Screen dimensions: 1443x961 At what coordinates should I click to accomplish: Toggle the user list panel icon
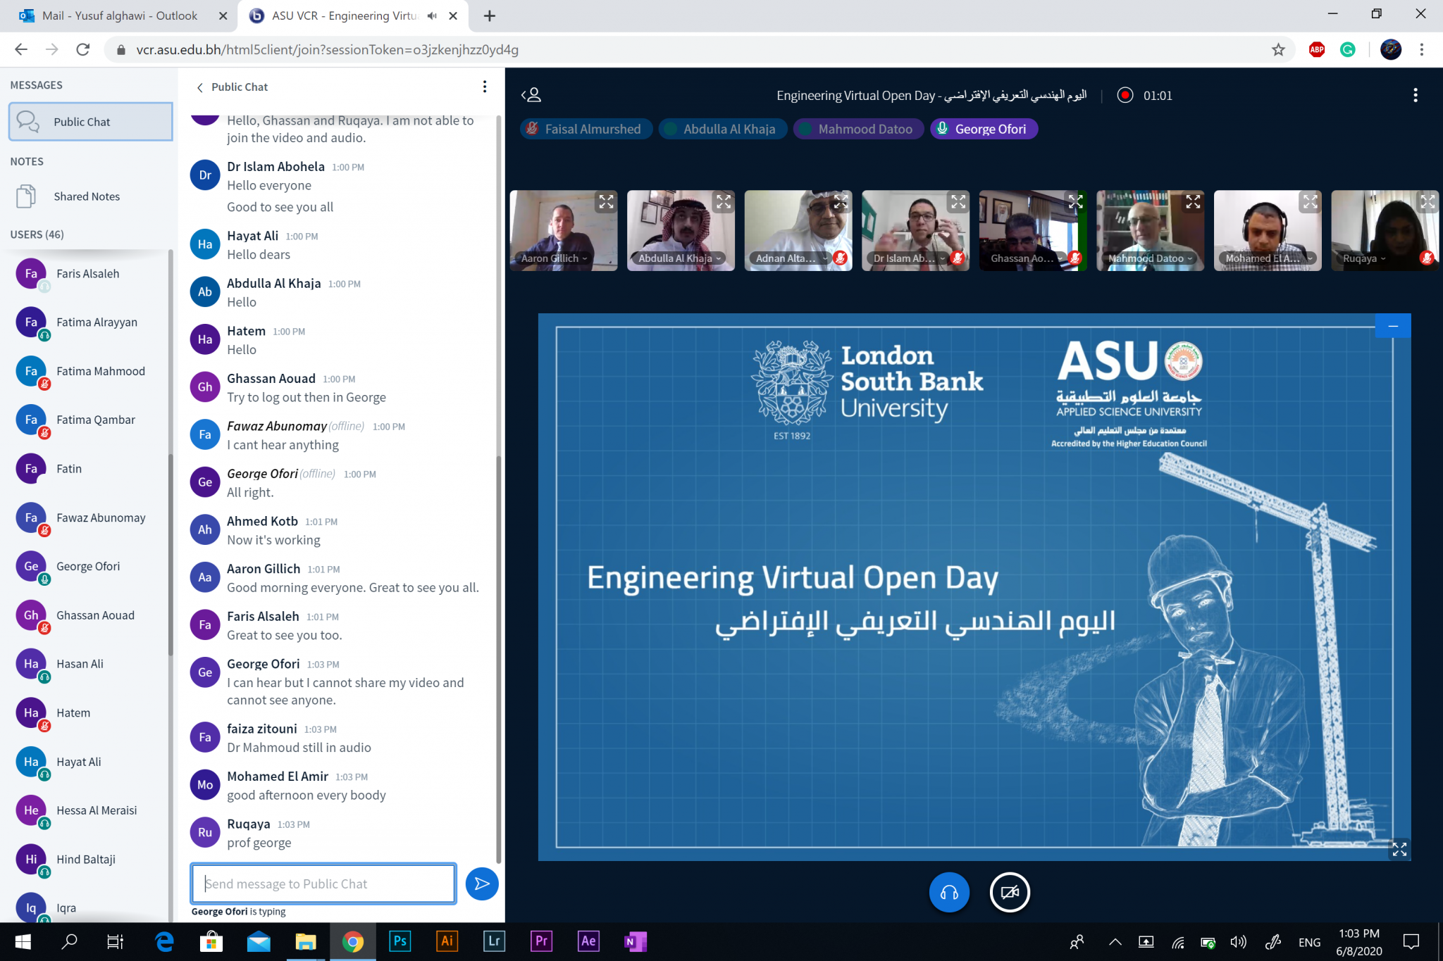point(531,95)
